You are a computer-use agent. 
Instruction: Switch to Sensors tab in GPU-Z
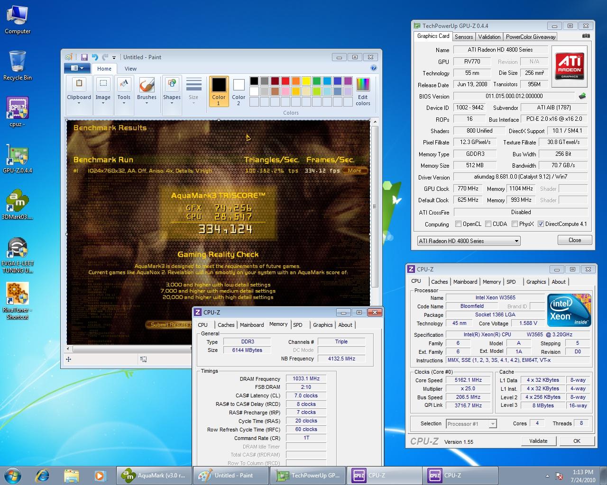pyautogui.click(x=463, y=36)
